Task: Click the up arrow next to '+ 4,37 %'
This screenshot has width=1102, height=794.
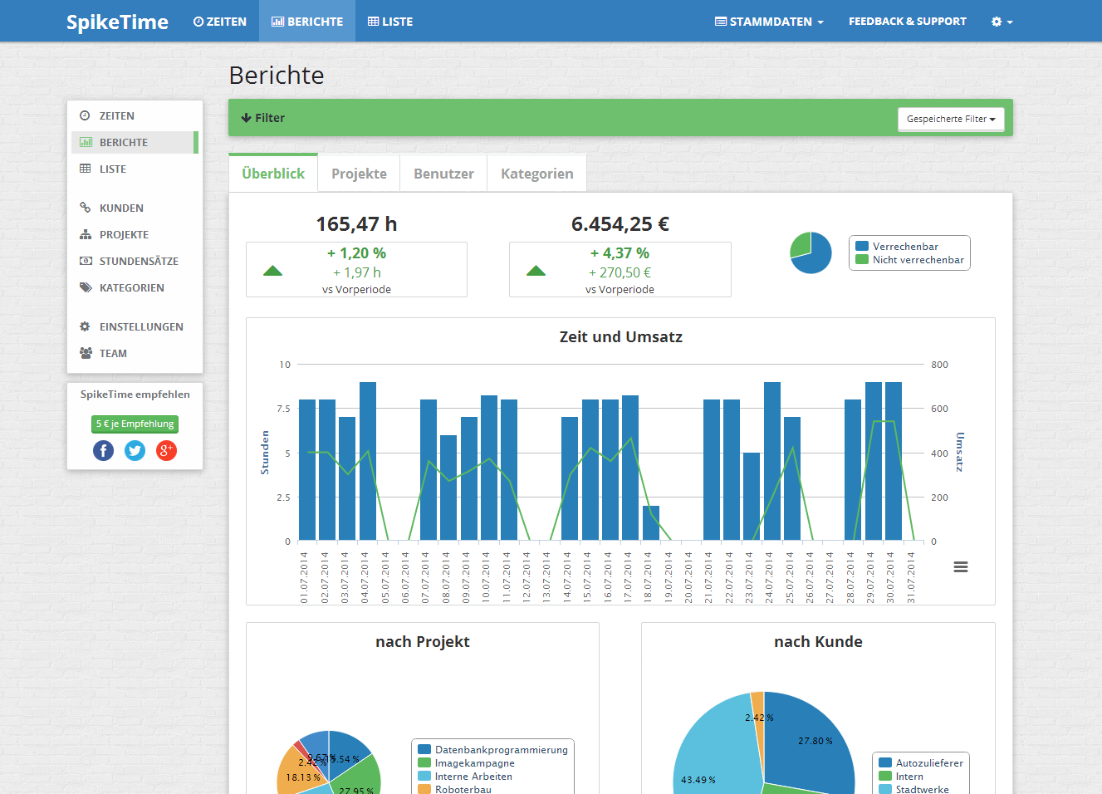Action: pos(536,270)
